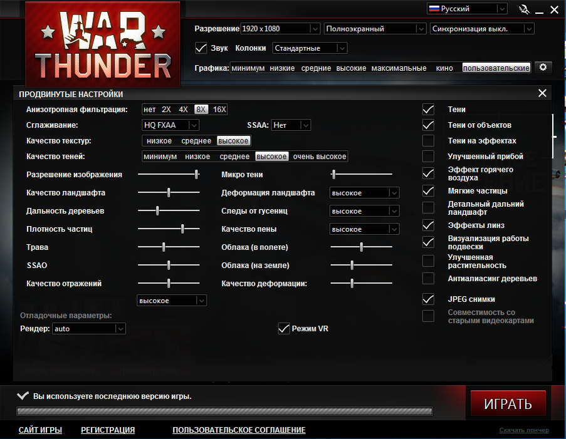Toggle Эффект горячего воздуха checkbox
This screenshot has width=566, height=439.
coord(428,173)
